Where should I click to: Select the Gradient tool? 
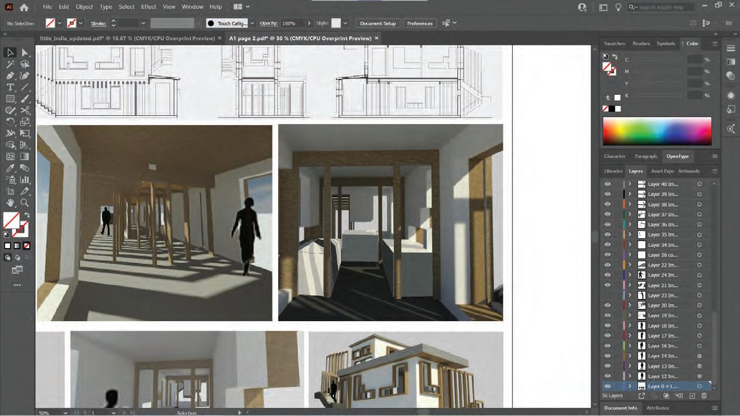25,157
